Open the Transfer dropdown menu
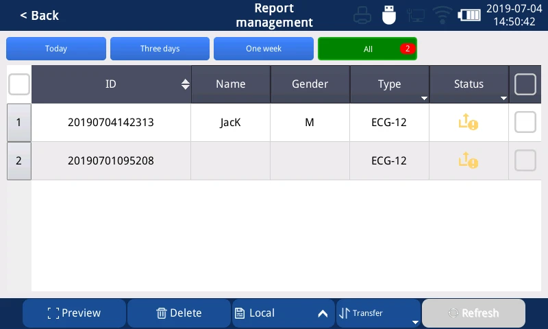This screenshot has height=329, width=548. point(379,313)
